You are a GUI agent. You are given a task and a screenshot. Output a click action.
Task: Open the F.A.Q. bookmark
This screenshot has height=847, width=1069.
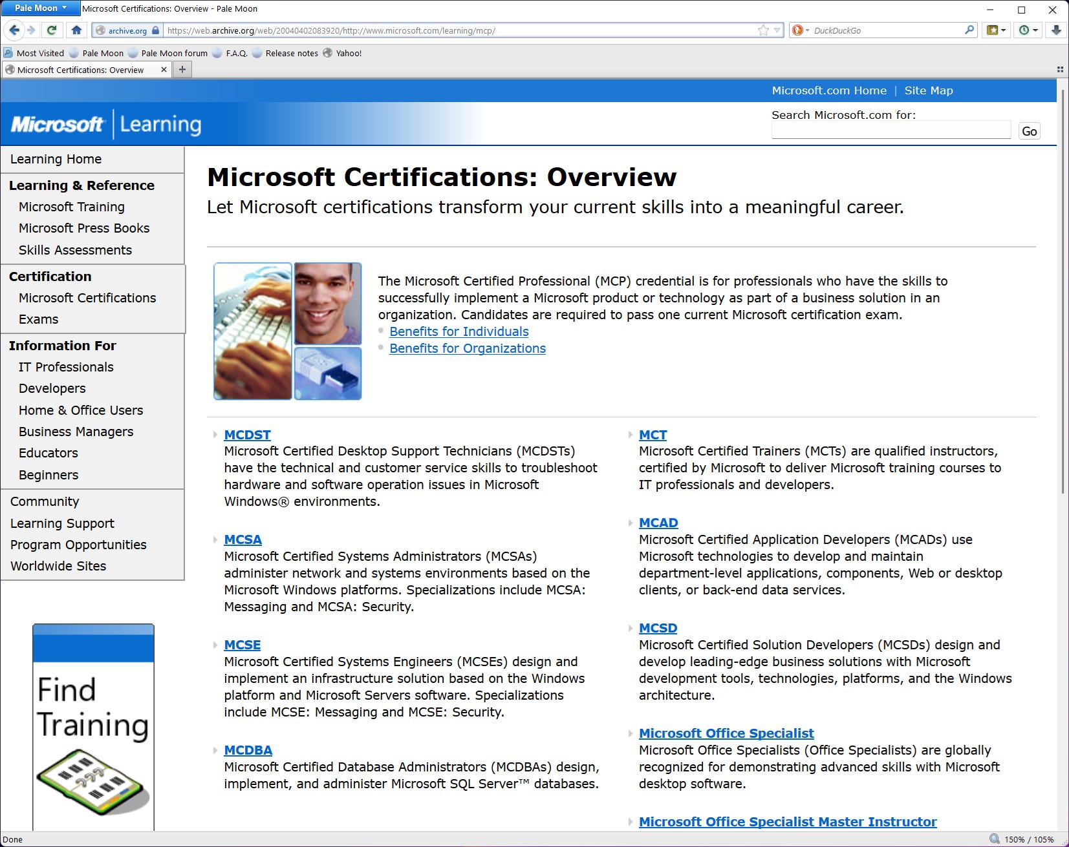tap(230, 53)
